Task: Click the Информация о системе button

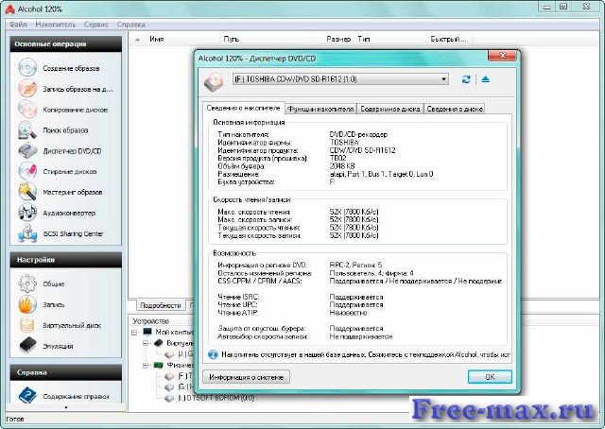Action: click(246, 377)
